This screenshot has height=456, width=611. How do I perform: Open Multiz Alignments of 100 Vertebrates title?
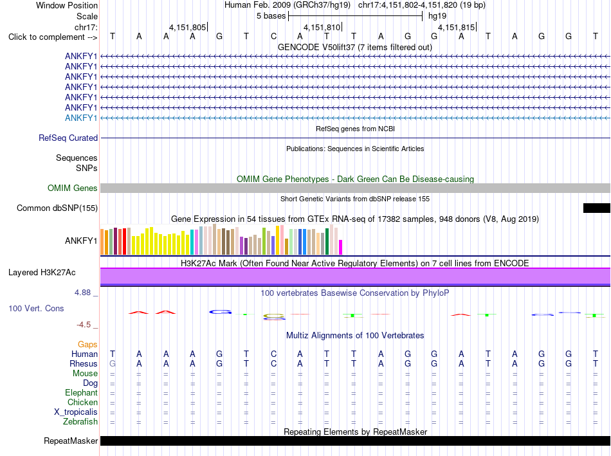point(355,335)
